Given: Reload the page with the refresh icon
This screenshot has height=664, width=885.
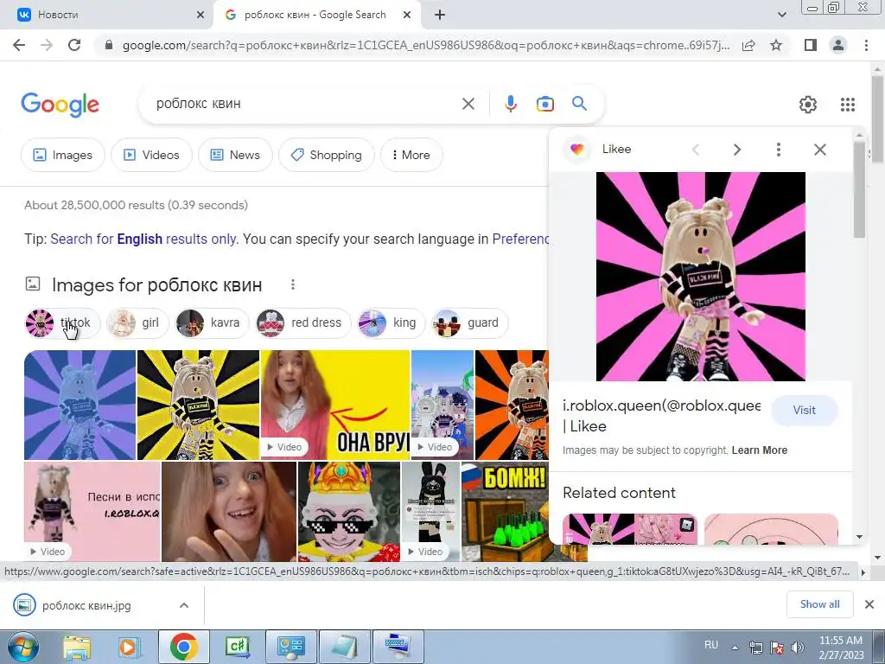Looking at the screenshot, I should 74,45.
